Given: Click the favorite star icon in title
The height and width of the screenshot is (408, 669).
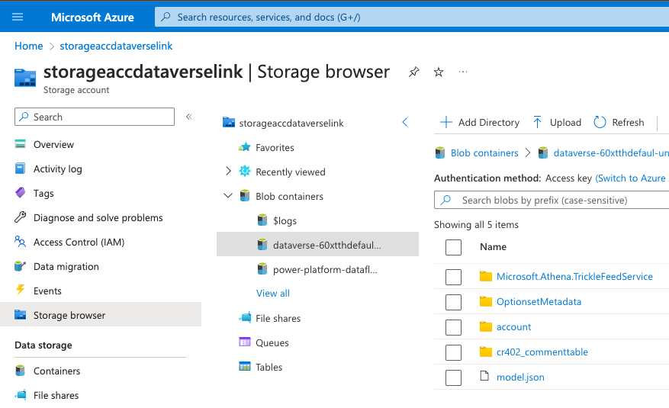Looking at the screenshot, I should (439, 72).
